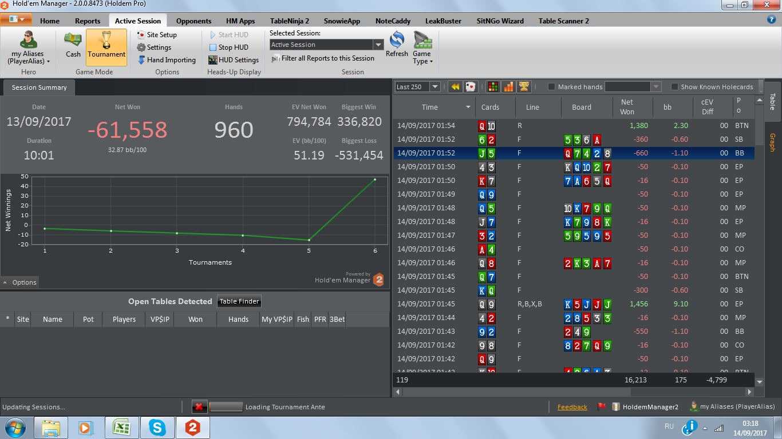782x439 pixels.
Task: Switch to the Graph side tab
Action: [x=772, y=142]
